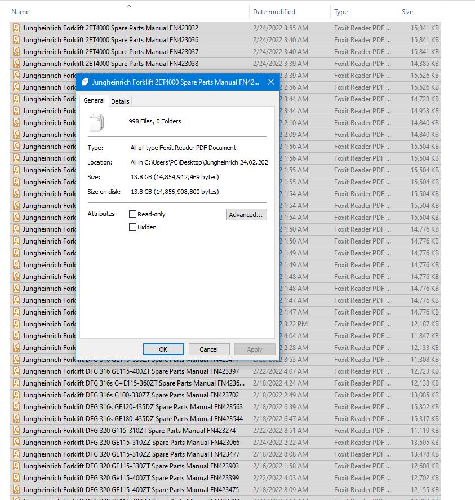This screenshot has width=475, height=500.
Task: Click the 15,352 KB size cell
Action: pos(425,406)
